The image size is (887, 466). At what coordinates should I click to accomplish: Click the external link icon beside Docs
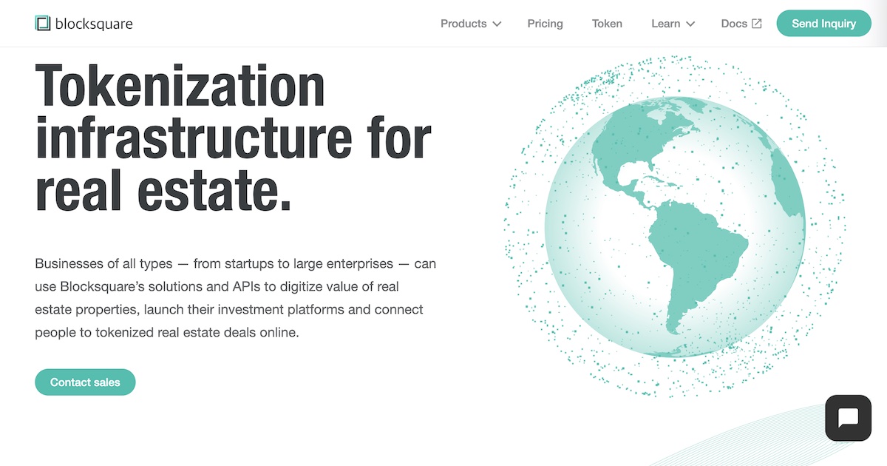755,23
